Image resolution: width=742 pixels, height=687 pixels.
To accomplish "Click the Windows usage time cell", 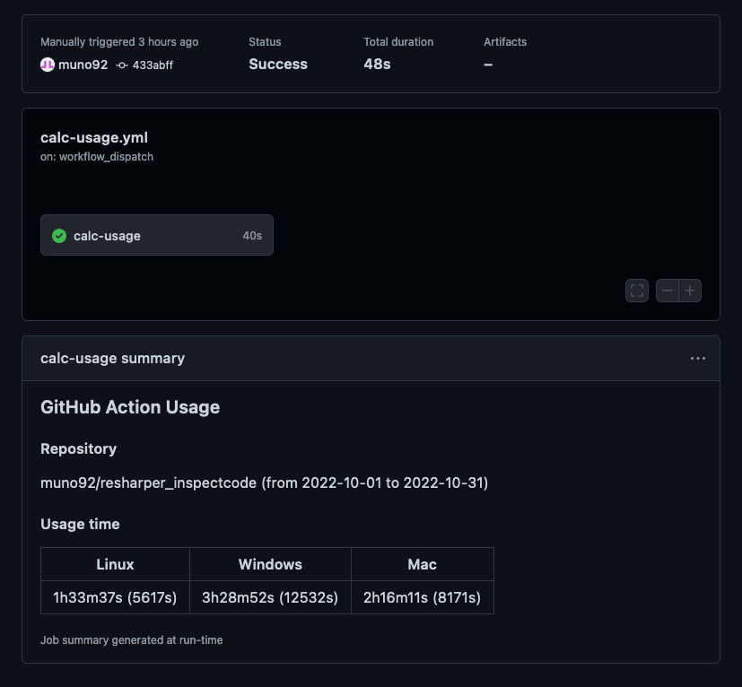I will pyautogui.click(x=270, y=597).
